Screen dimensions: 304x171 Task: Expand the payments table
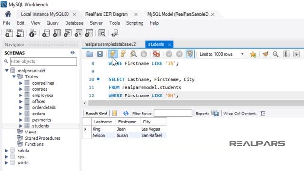tap(21, 120)
